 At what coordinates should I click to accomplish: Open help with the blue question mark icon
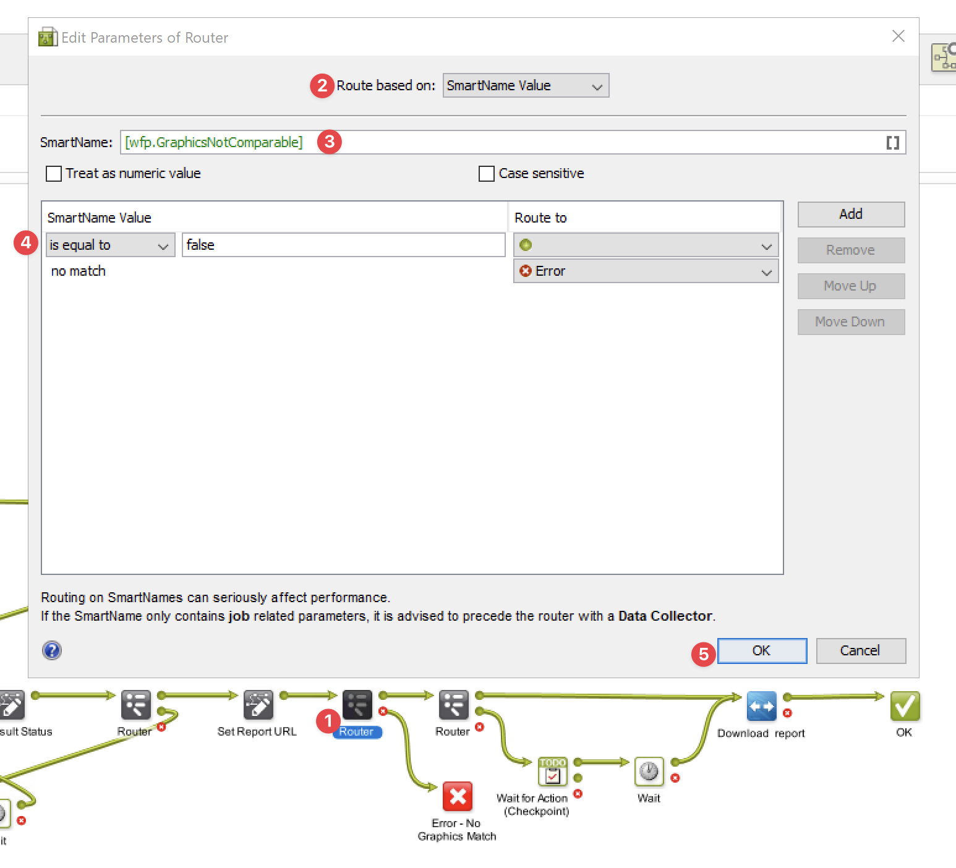click(52, 650)
